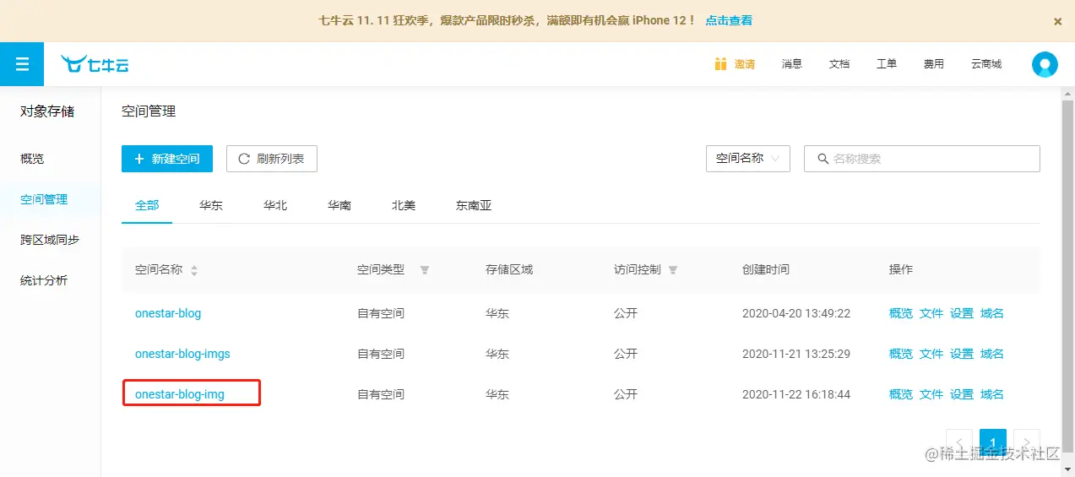Select the 华东 region tab

click(x=211, y=205)
